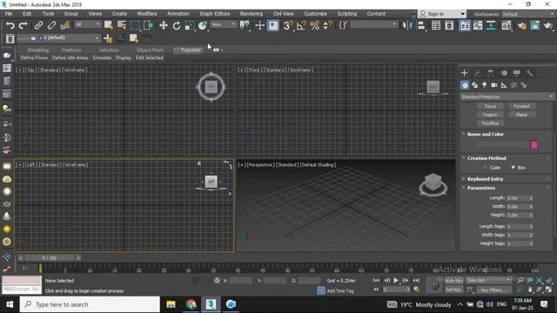
Task: Activate the Select and Scale tool
Action: click(x=190, y=25)
